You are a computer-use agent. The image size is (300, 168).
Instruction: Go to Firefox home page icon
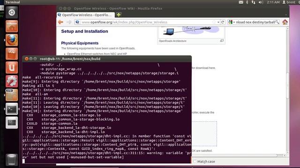pyautogui.click(x=285, y=22)
